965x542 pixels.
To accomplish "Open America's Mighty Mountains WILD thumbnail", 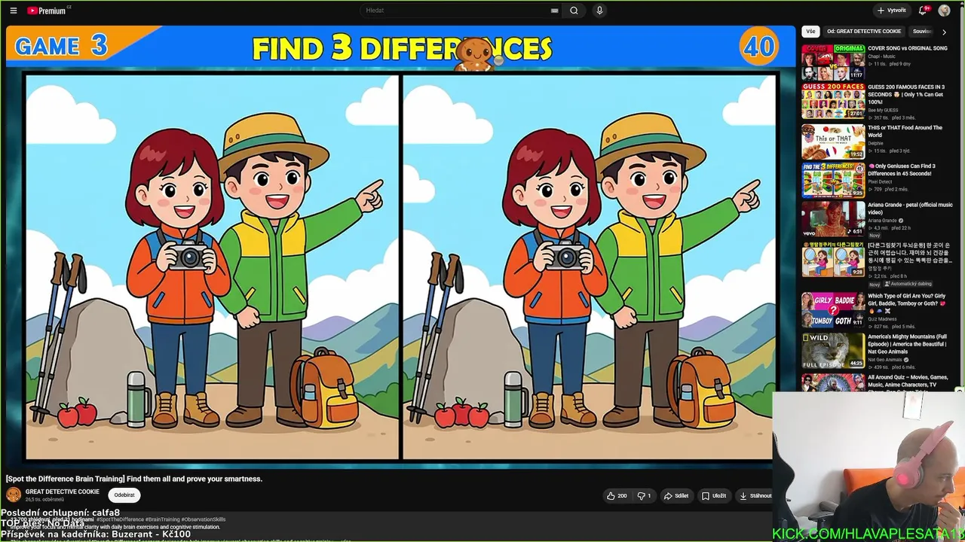I will 833,350.
